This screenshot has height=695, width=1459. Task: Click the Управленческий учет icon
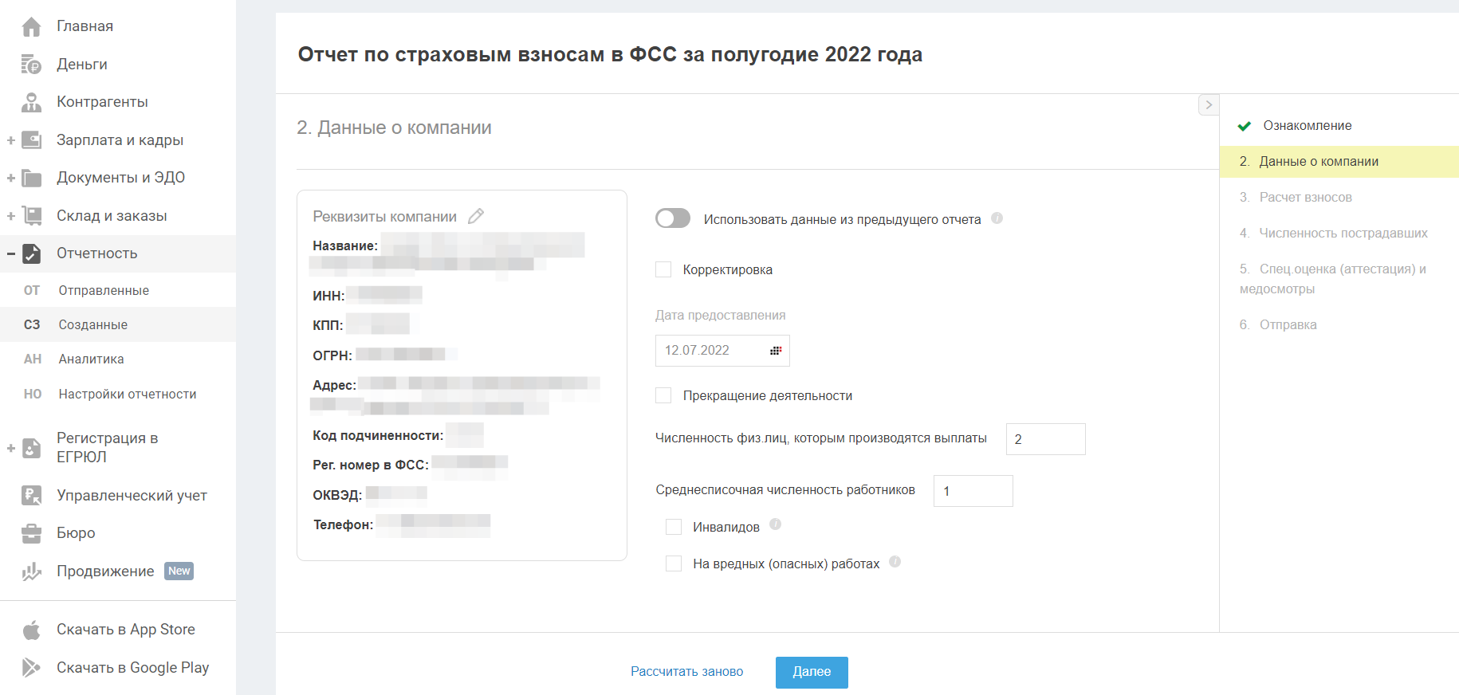tap(31, 496)
